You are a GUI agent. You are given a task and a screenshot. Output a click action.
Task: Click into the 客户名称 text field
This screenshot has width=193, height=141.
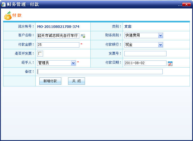[x=58, y=35]
